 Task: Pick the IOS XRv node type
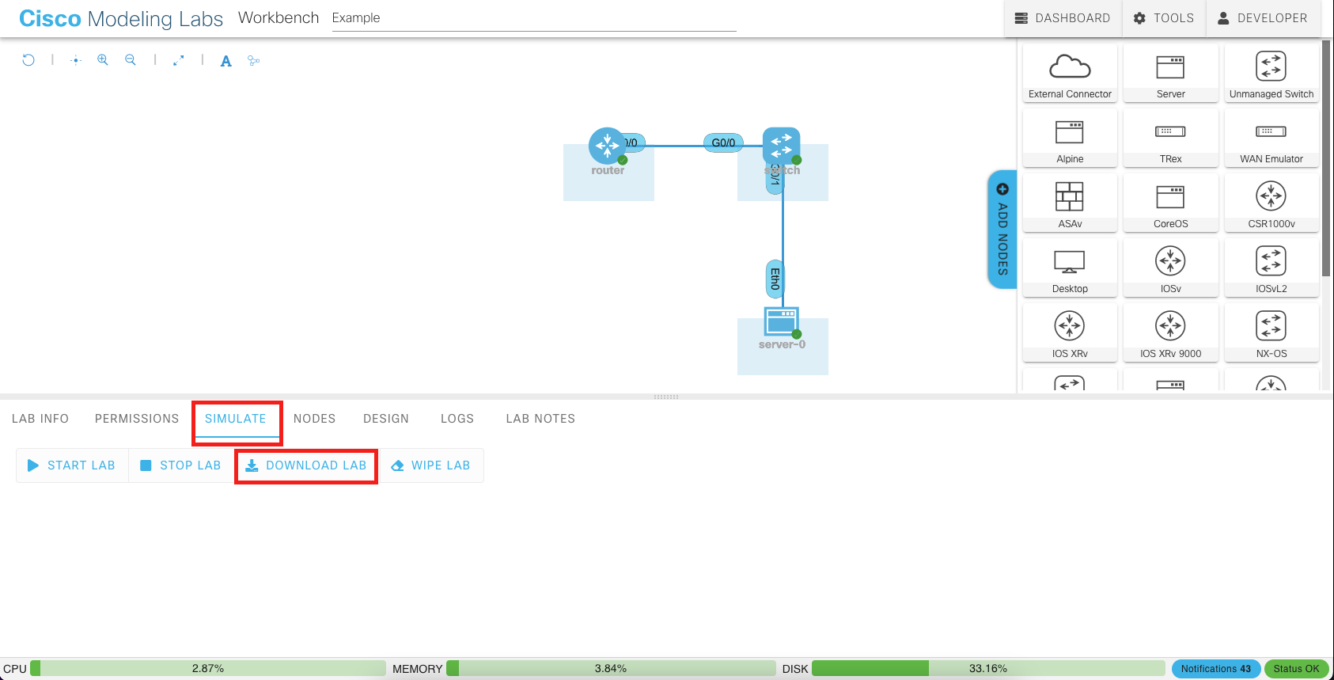coord(1070,332)
